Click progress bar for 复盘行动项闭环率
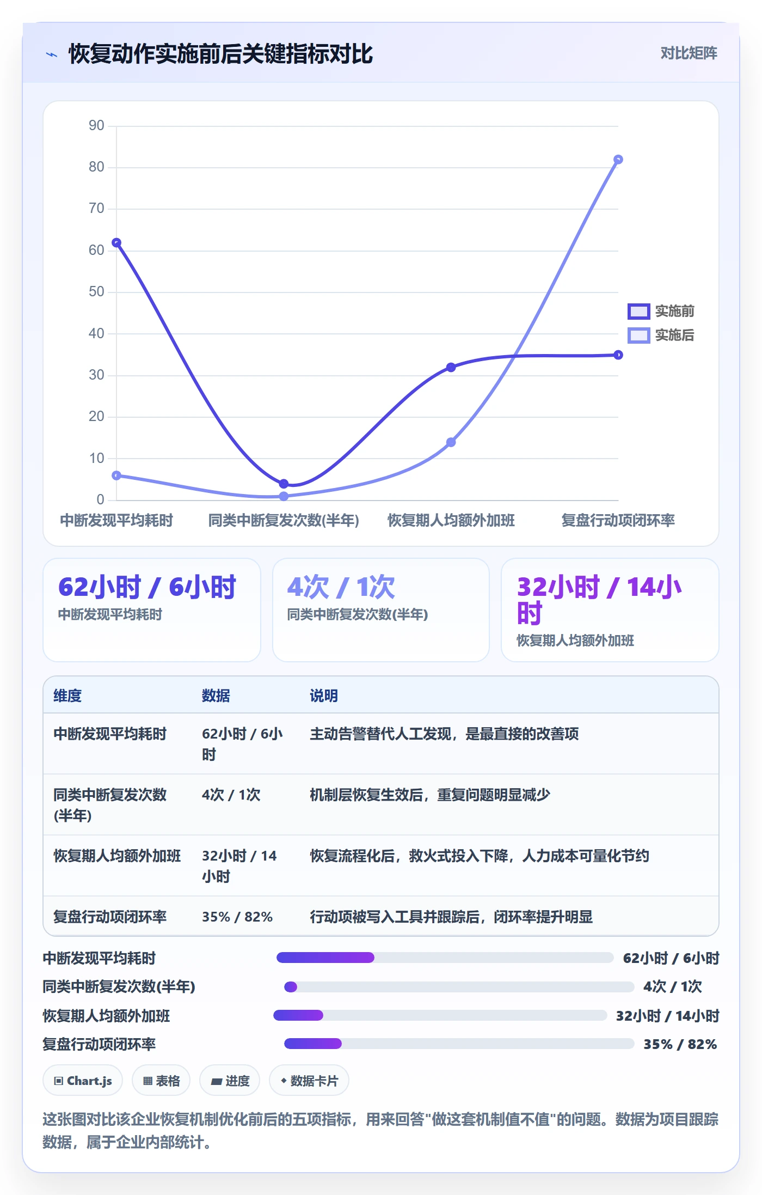Viewport: 762px width, 1195px height. pos(459,1044)
